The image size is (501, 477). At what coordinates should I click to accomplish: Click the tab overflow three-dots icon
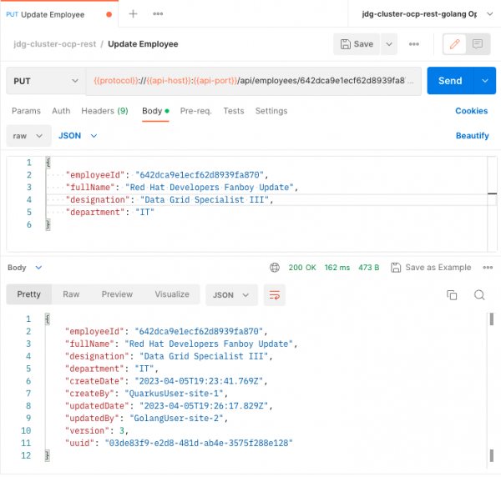(158, 14)
